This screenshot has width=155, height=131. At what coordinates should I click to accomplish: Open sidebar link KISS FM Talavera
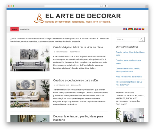coord(129,76)
